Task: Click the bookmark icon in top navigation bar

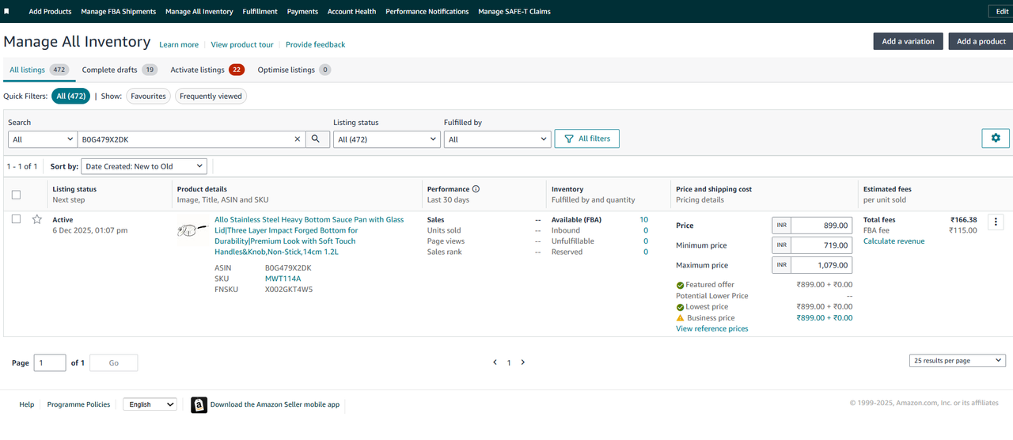Action: [x=7, y=12]
